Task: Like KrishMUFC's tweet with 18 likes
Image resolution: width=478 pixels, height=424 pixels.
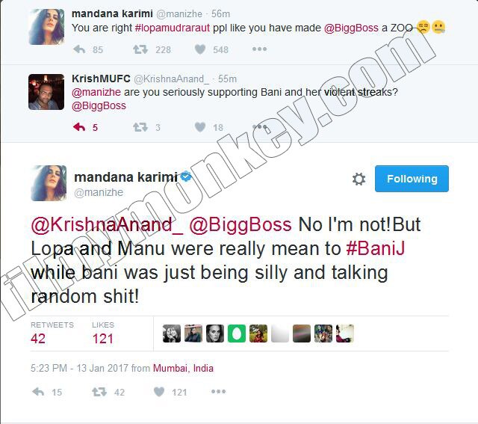Action: 200,127
